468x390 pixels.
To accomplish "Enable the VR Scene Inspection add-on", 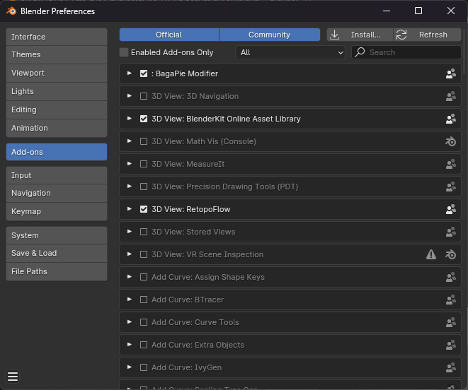I will point(144,254).
